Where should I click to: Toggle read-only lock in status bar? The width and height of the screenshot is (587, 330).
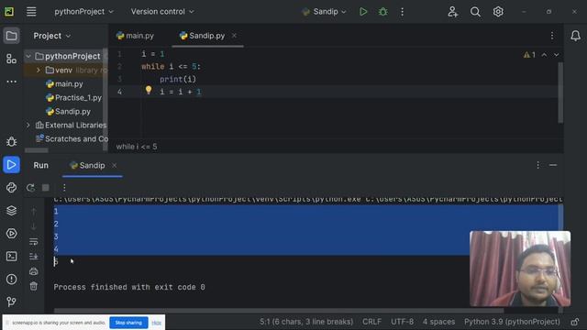tap(575, 322)
